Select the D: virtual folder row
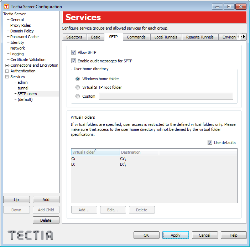This screenshot has height=247, width=250. tap(154, 165)
